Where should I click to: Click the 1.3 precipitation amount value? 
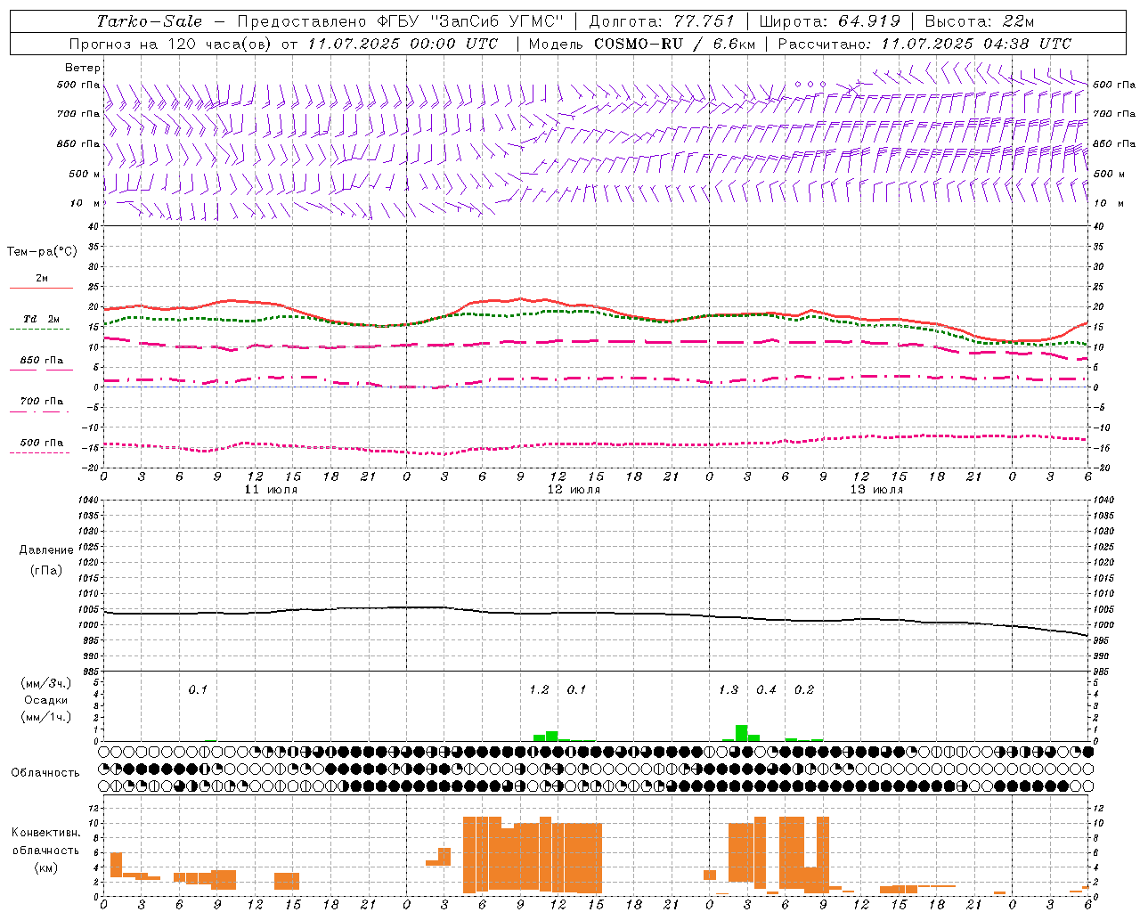pyautogui.click(x=729, y=689)
